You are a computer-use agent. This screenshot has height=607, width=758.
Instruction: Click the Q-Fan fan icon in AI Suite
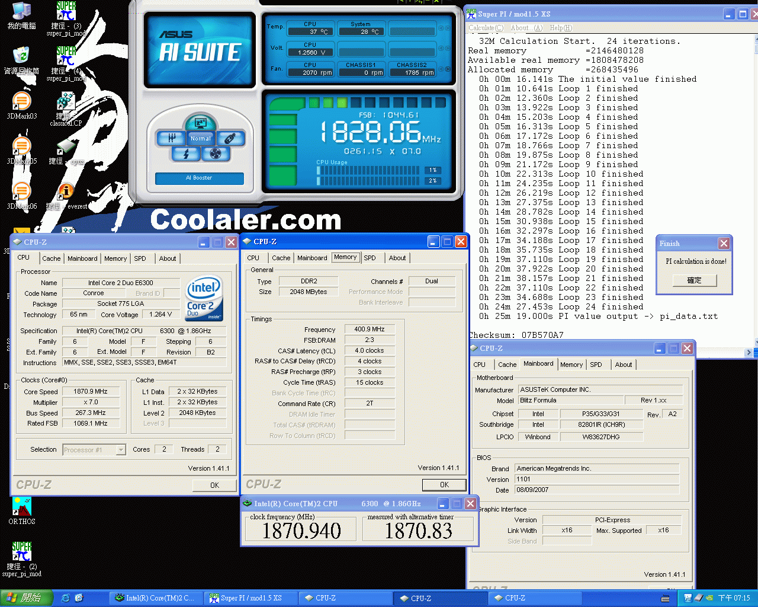coord(216,154)
